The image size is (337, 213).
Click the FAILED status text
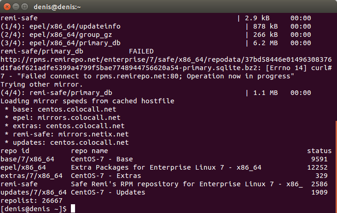pyautogui.click(x=141, y=51)
